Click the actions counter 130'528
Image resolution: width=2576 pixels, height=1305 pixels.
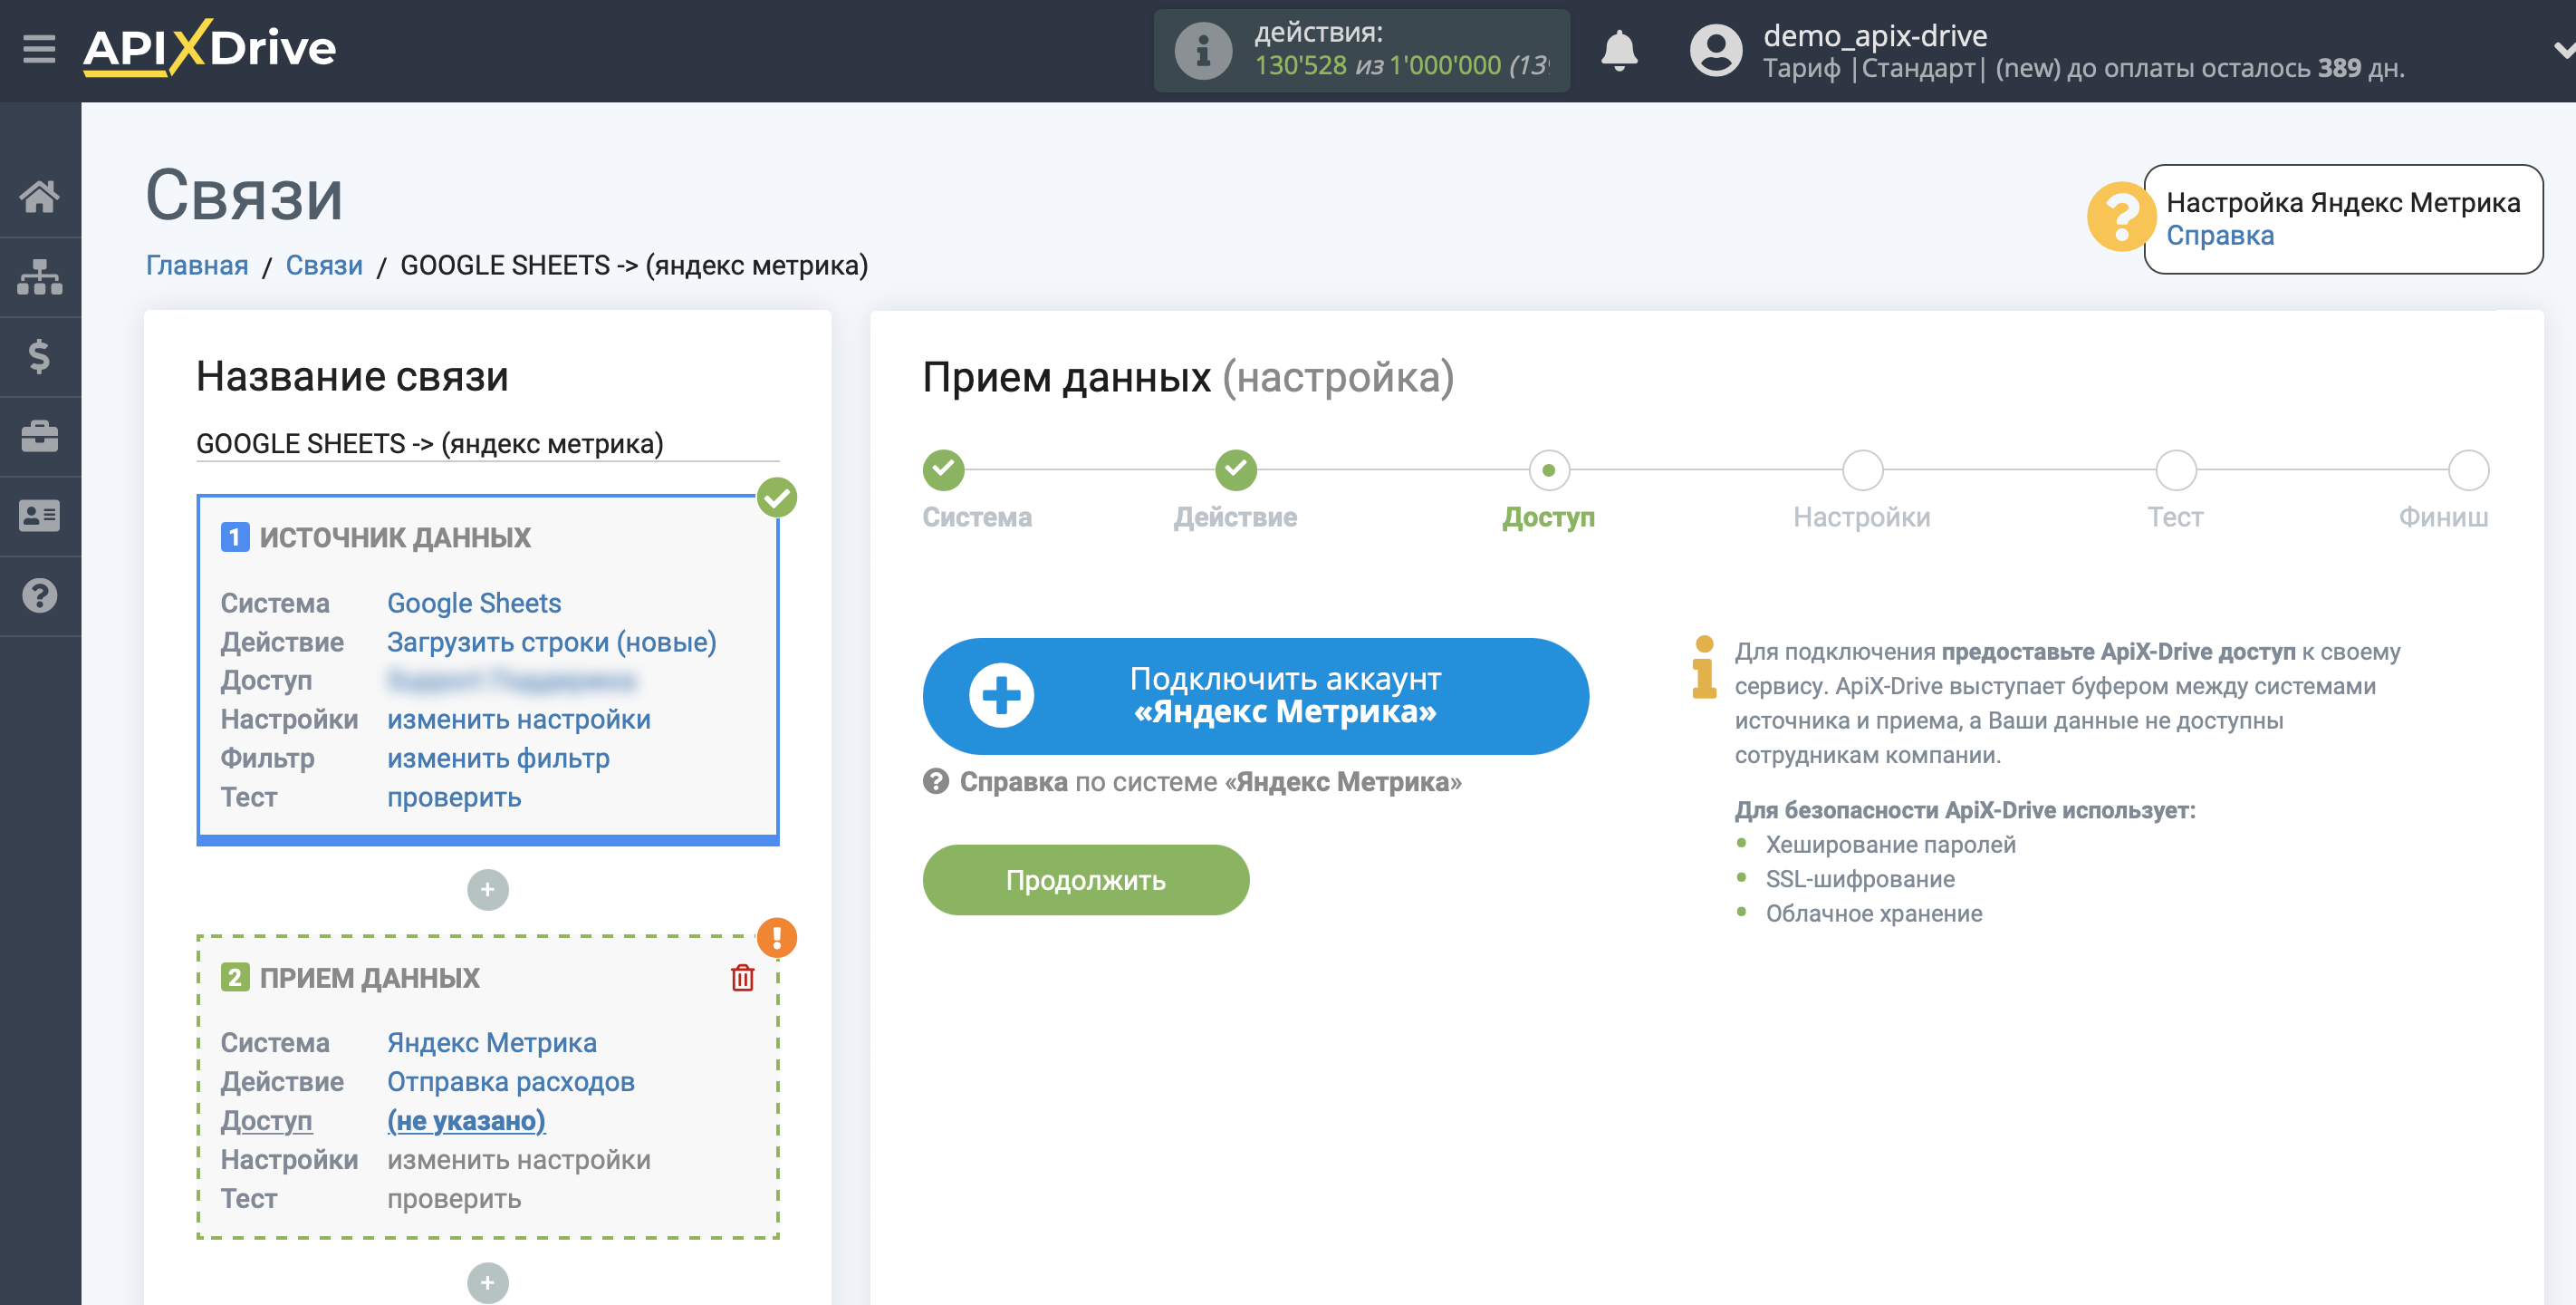[x=1300, y=66]
